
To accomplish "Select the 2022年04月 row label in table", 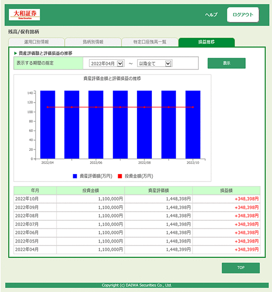I will click(x=27, y=250).
